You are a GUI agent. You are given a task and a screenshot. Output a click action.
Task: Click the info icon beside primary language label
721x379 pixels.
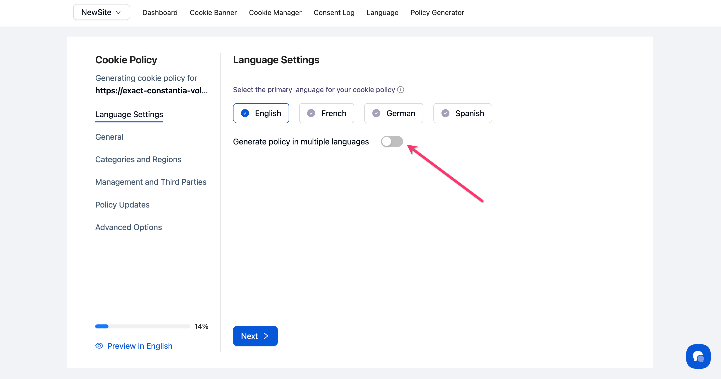[x=401, y=90]
